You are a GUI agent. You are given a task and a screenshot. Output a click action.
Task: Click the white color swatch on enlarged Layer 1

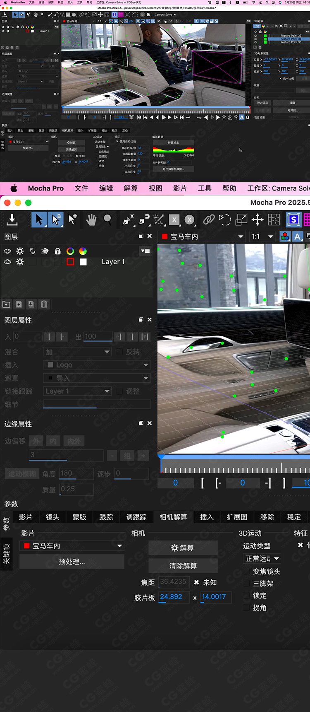[83, 262]
